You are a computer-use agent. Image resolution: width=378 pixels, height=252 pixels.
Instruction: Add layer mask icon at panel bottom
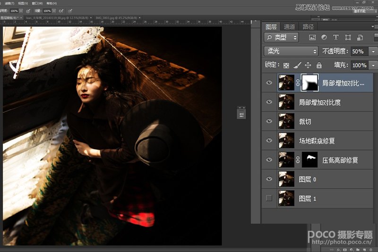pyautogui.click(x=345, y=250)
